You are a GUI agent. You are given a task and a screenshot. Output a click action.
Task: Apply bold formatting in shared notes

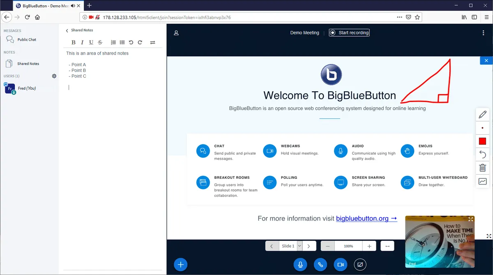pos(74,42)
